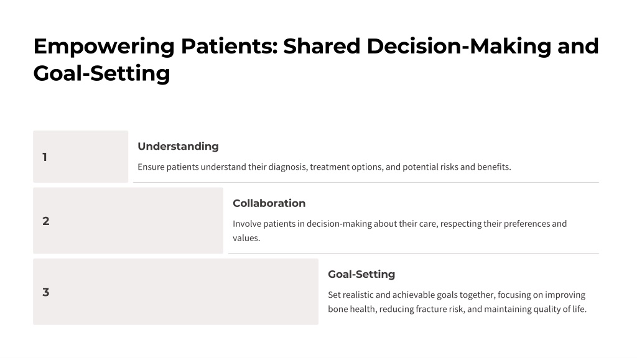Click the slide title 'Empowering Patients' heading

pyautogui.click(x=315, y=59)
